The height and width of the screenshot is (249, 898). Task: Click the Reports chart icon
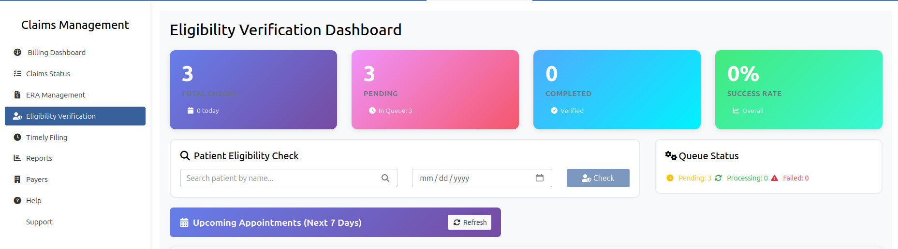pos(17,158)
